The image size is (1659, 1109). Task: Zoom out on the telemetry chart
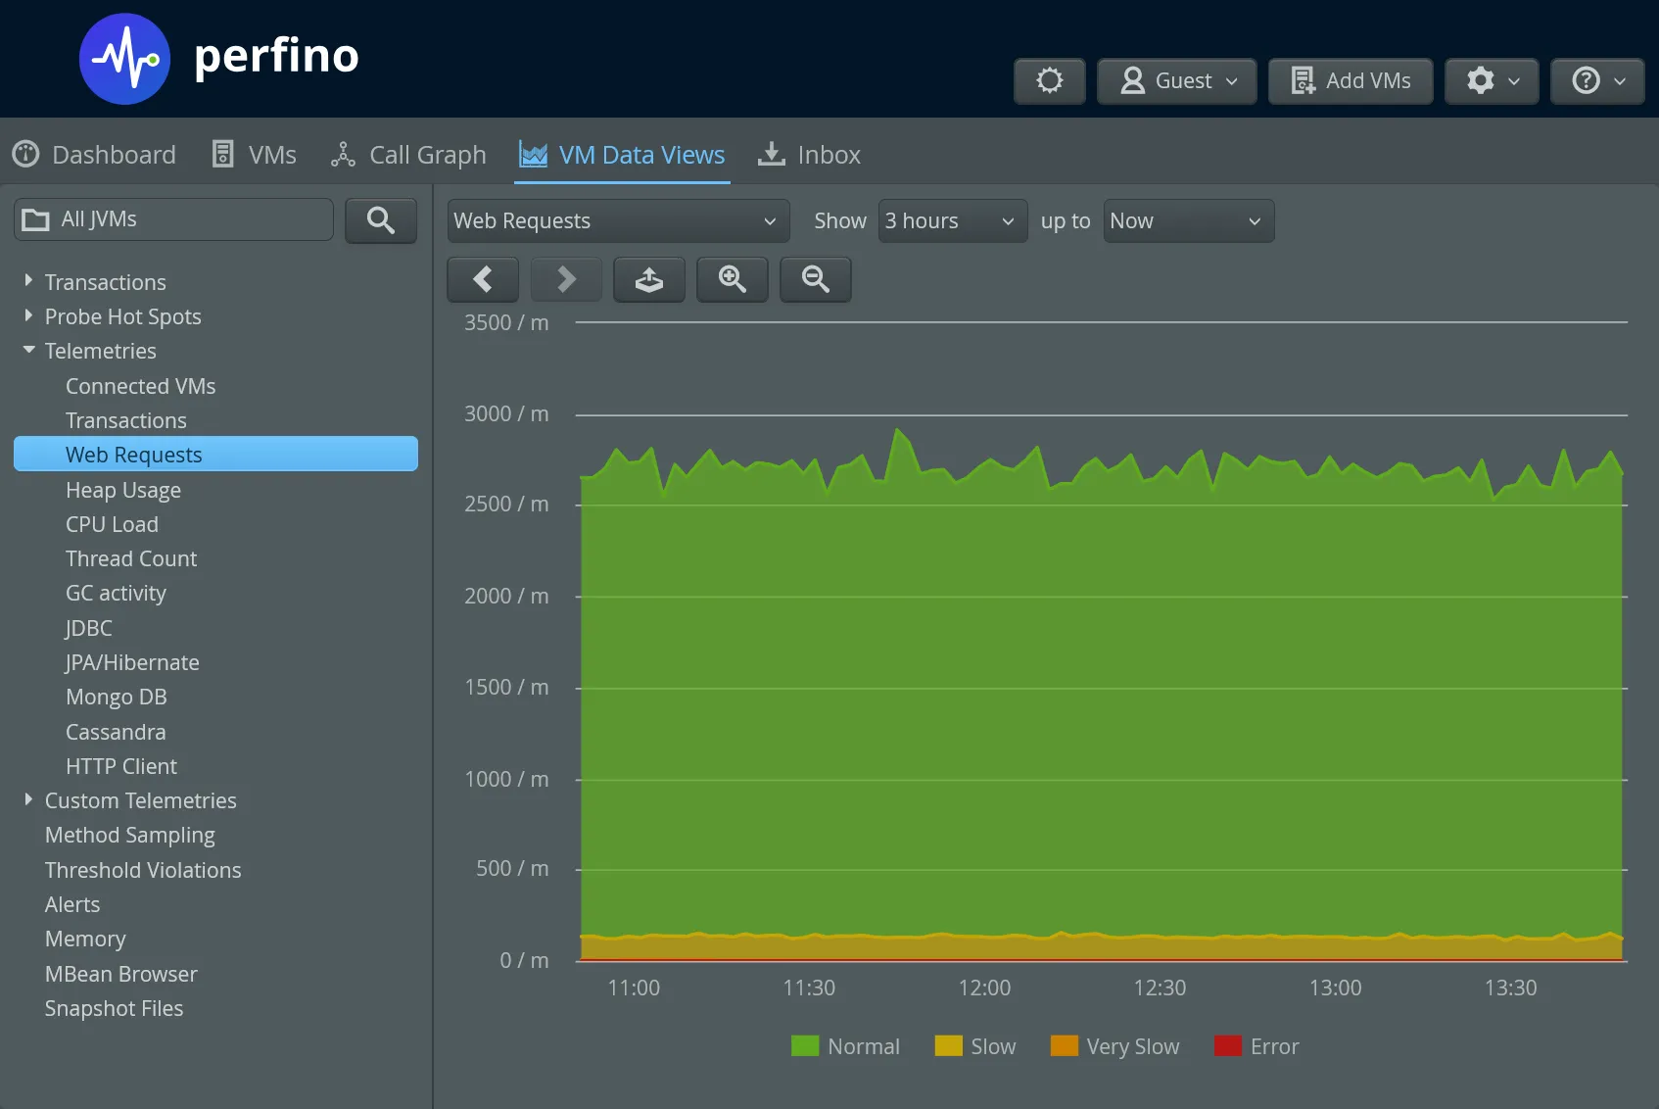tap(815, 279)
